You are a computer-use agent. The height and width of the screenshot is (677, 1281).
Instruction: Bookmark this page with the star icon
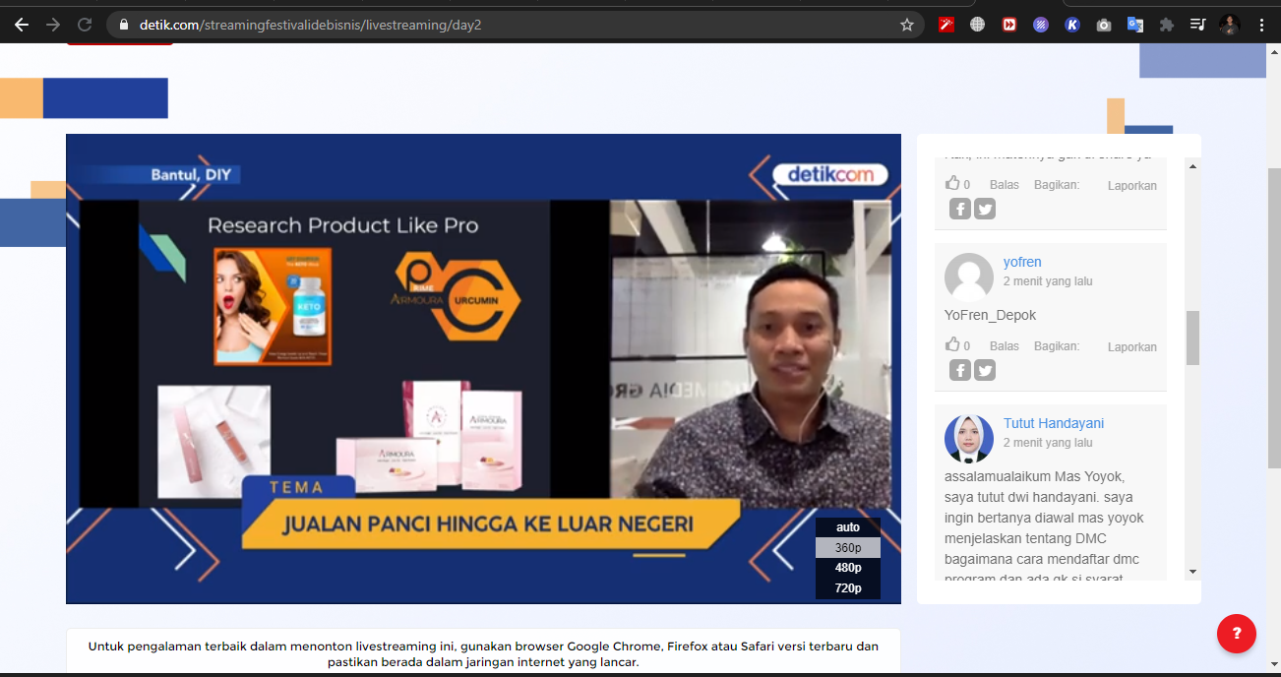pos(906,25)
